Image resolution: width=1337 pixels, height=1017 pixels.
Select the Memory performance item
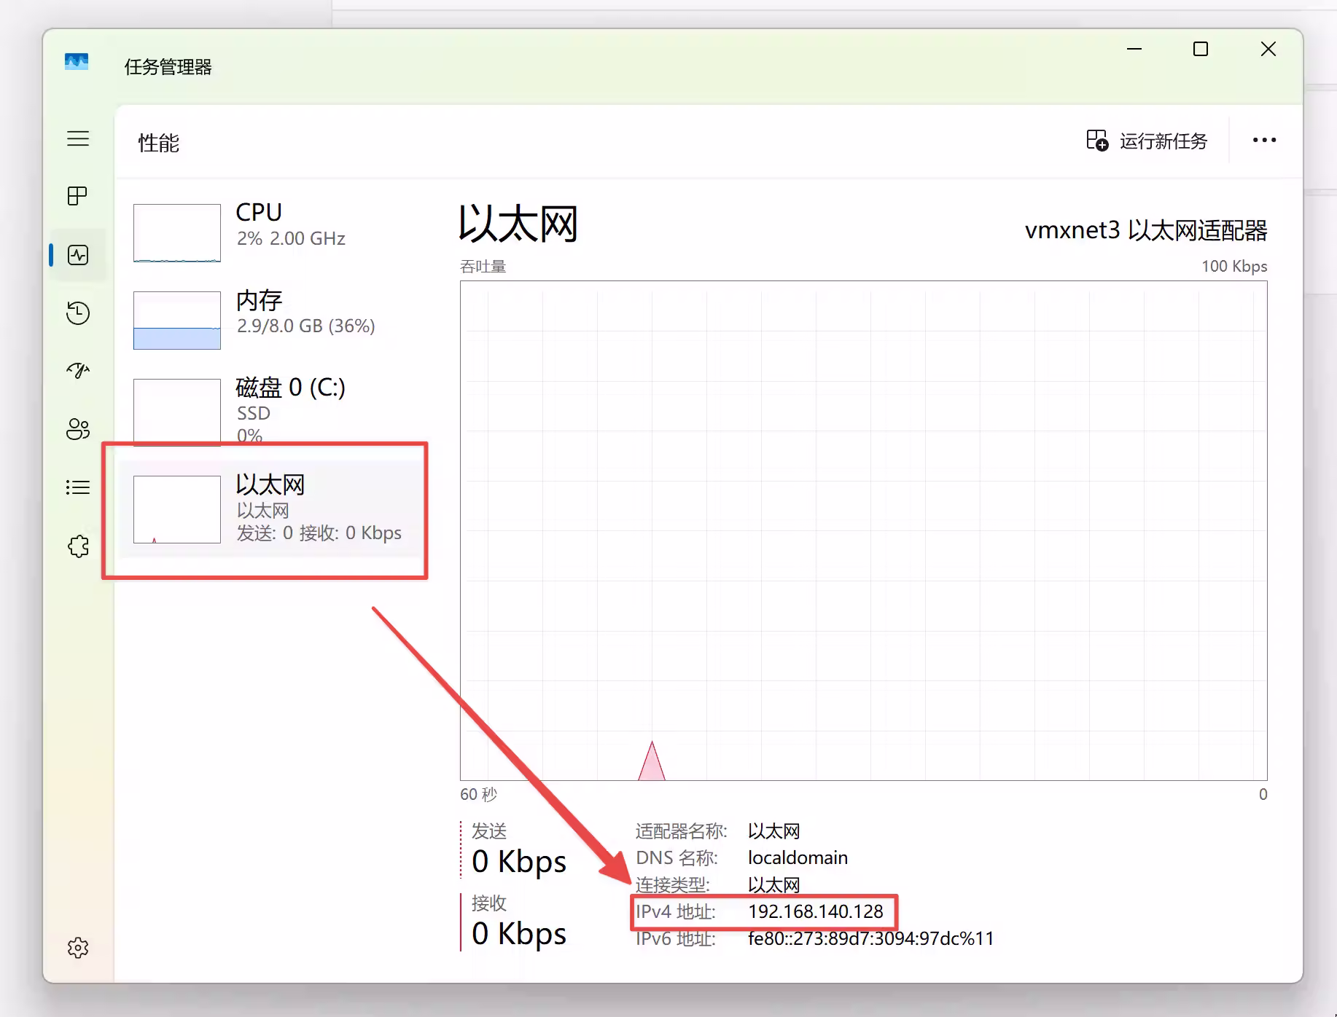pyautogui.click(x=270, y=319)
